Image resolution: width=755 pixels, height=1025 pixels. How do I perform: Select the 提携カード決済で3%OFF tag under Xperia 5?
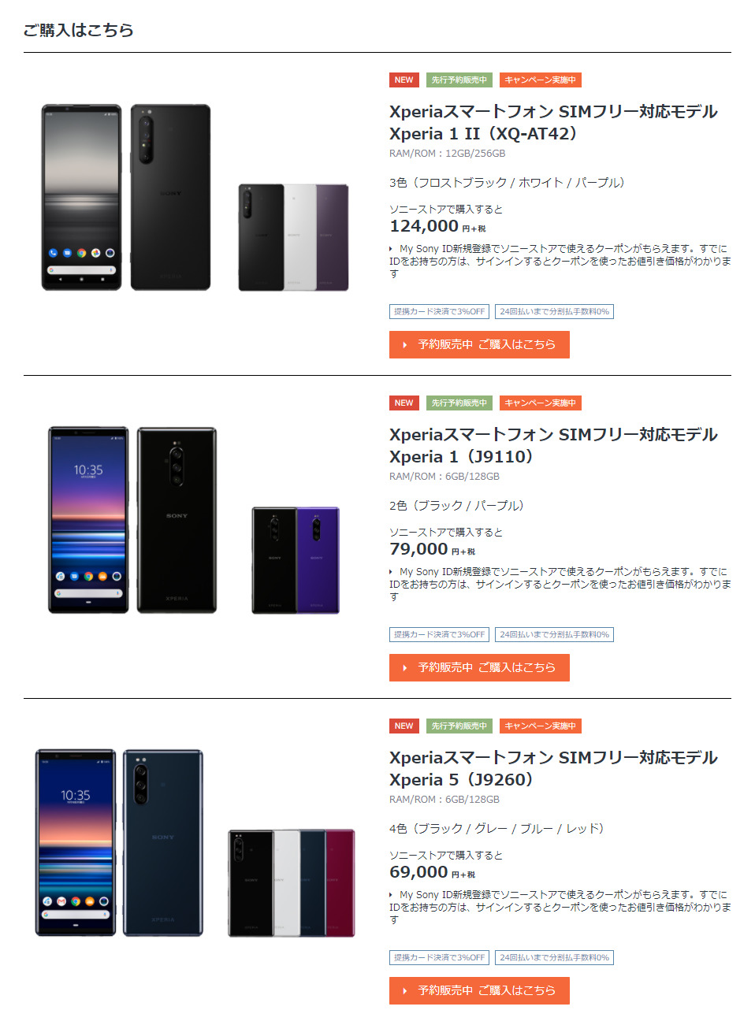(x=440, y=958)
